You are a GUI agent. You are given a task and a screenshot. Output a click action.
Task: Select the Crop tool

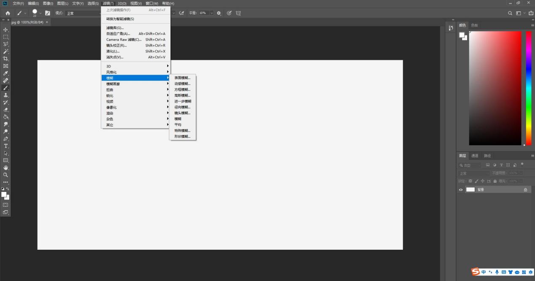tap(6, 59)
